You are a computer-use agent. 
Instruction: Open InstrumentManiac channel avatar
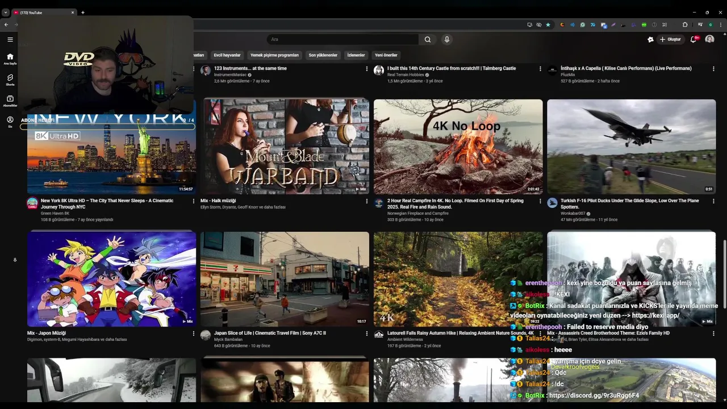(206, 70)
